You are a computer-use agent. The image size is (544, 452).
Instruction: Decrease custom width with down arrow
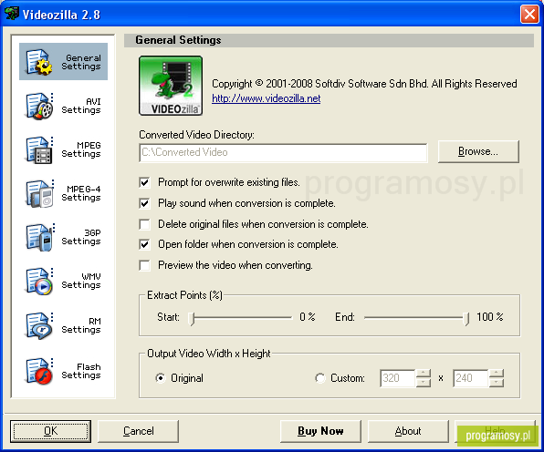coord(423,383)
